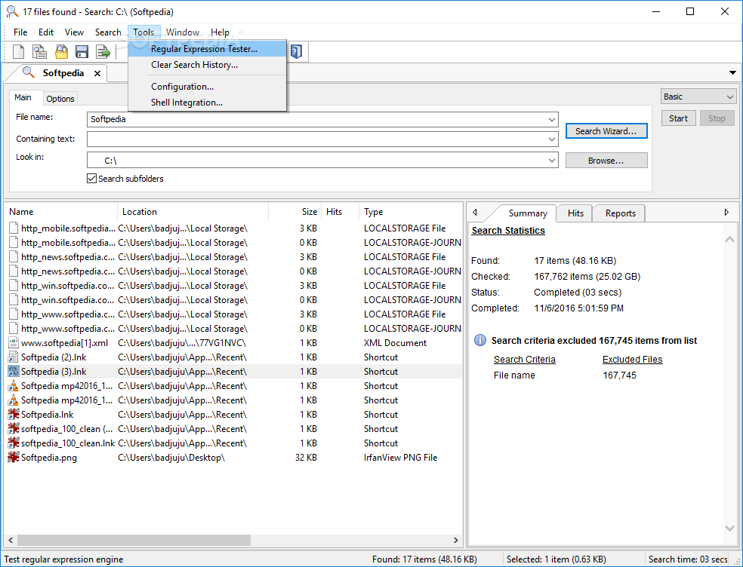Open the Help menu
743x567 pixels.
click(220, 32)
